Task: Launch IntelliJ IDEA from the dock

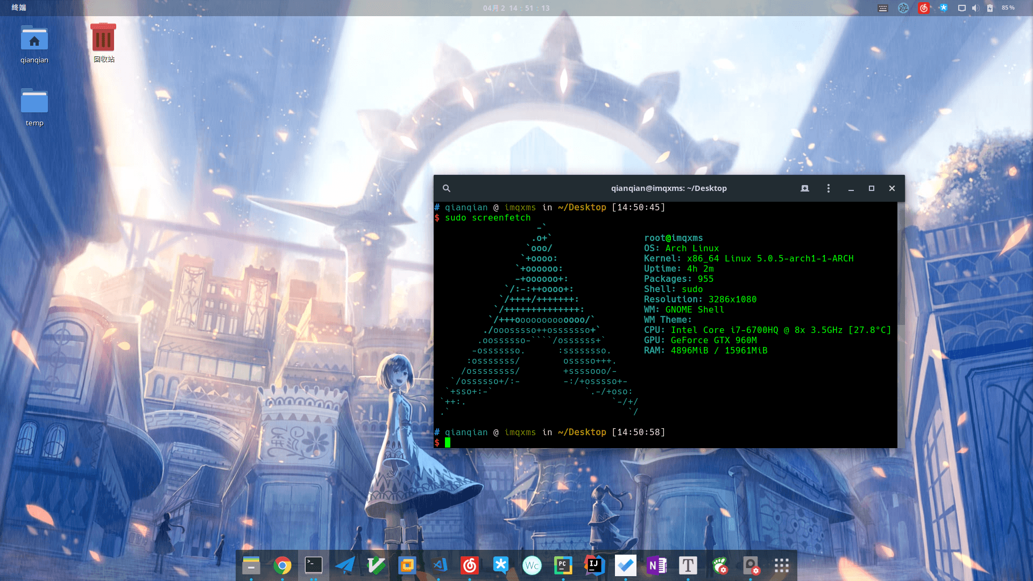Action: click(595, 565)
